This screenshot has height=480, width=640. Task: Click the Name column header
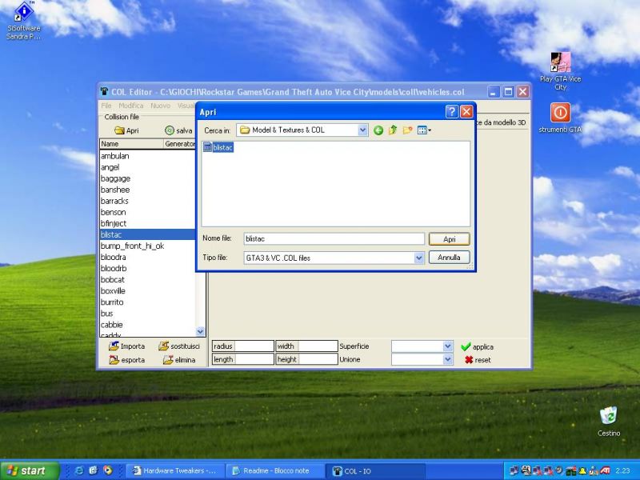point(131,144)
